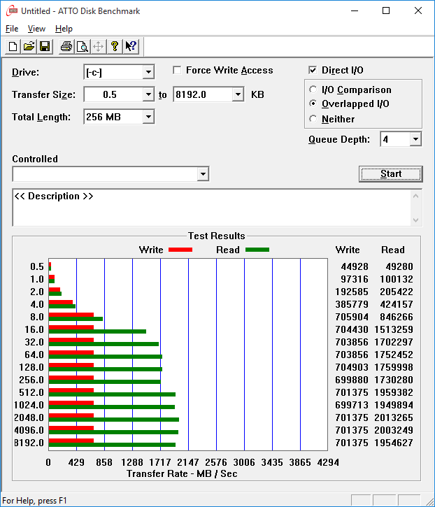Open the Queue Depth dropdown
The image size is (435, 507).
pyautogui.click(x=415, y=139)
